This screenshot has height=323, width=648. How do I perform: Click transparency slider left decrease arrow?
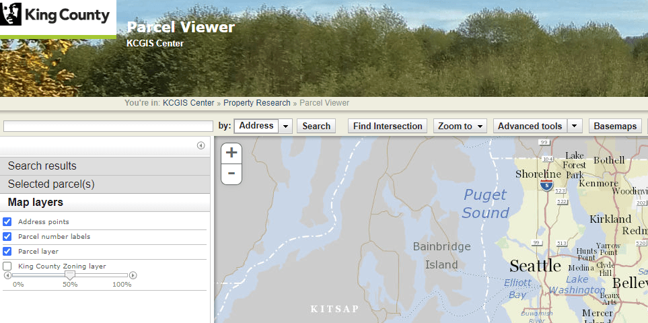7,275
